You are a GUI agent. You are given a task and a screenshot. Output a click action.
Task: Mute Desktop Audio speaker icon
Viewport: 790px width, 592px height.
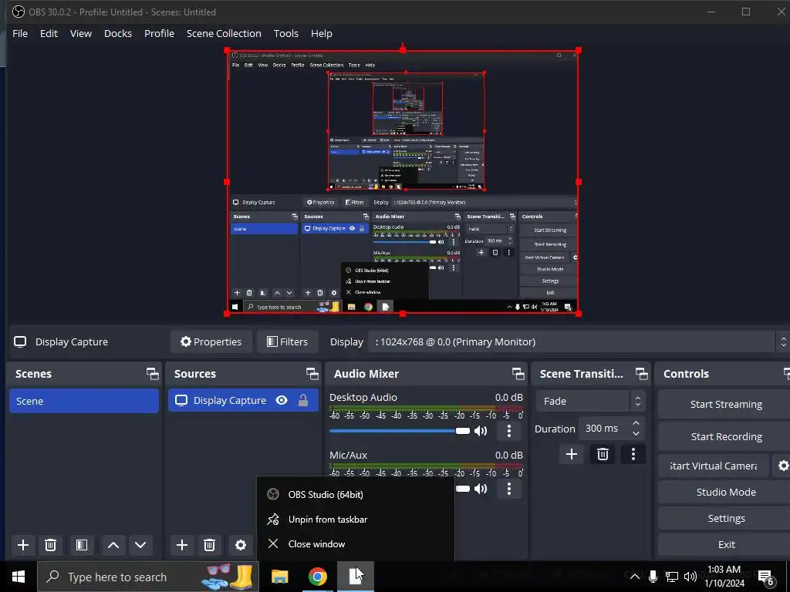click(481, 431)
